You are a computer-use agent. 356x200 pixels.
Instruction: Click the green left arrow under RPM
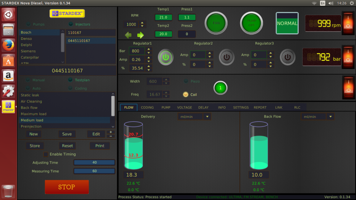pyautogui.click(x=128, y=35)
